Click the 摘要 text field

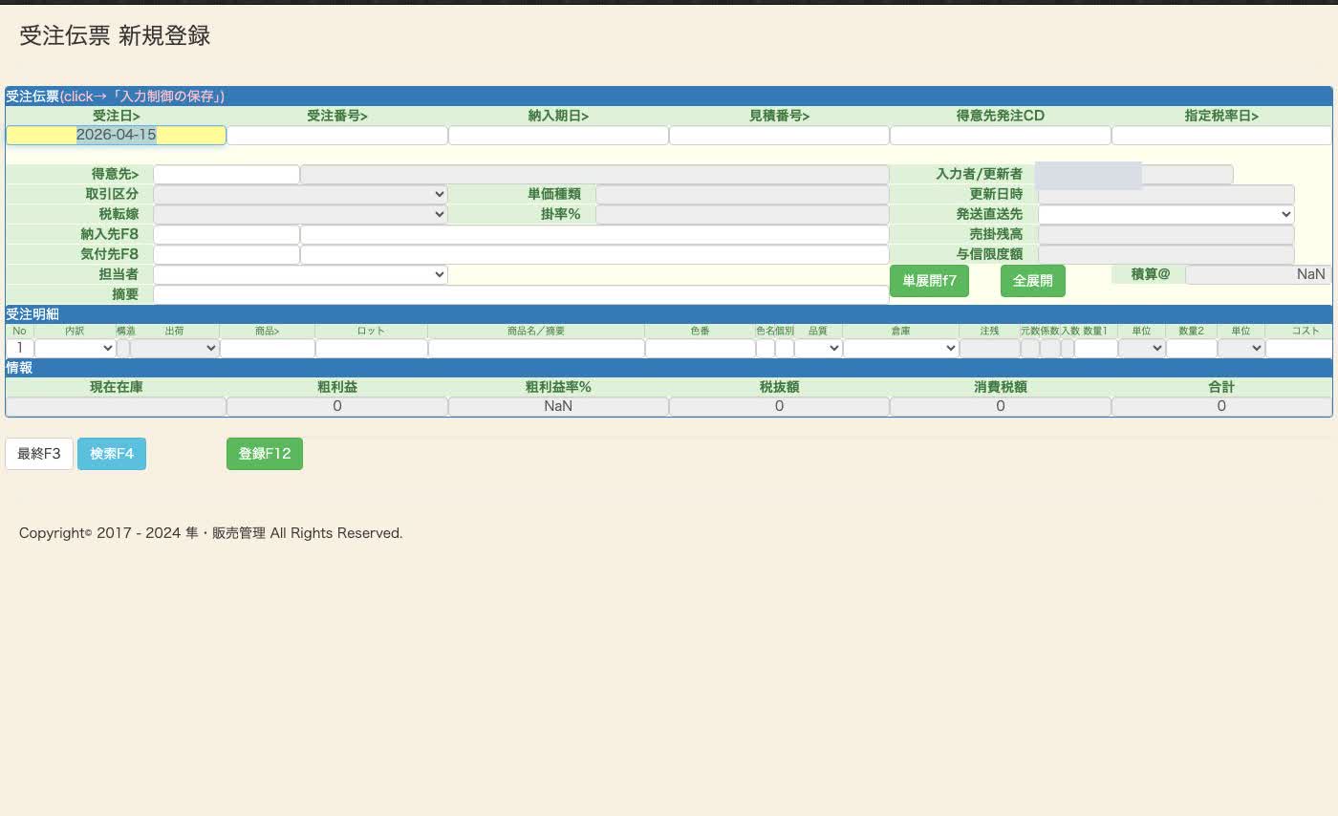[x=521, y=294]
